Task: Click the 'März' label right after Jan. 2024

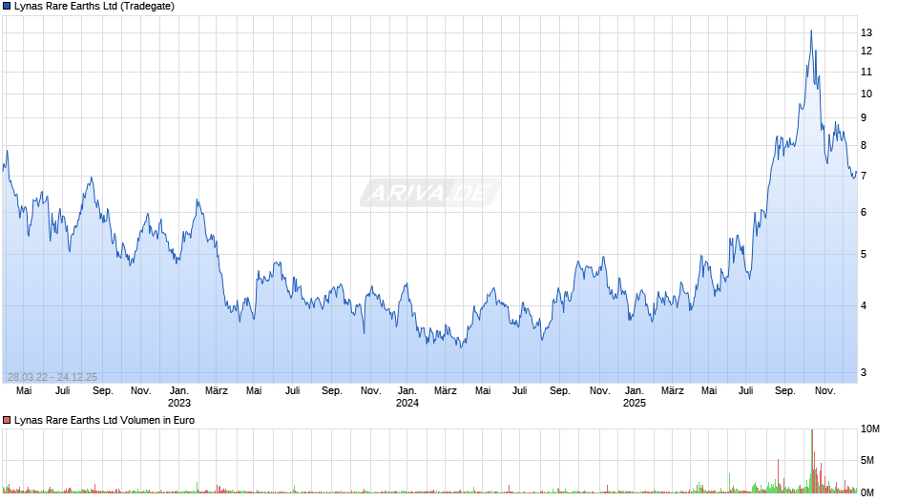Action: pyautogui.click(x=445, y=391)
